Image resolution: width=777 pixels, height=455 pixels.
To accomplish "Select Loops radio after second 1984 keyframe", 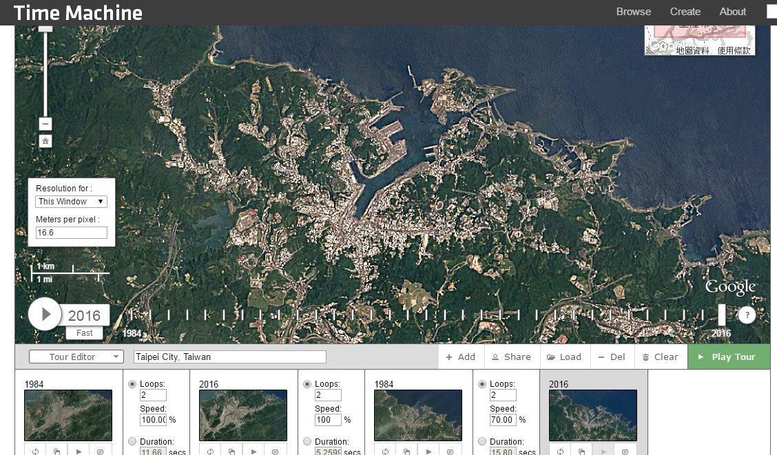I will tap(482, 383).
